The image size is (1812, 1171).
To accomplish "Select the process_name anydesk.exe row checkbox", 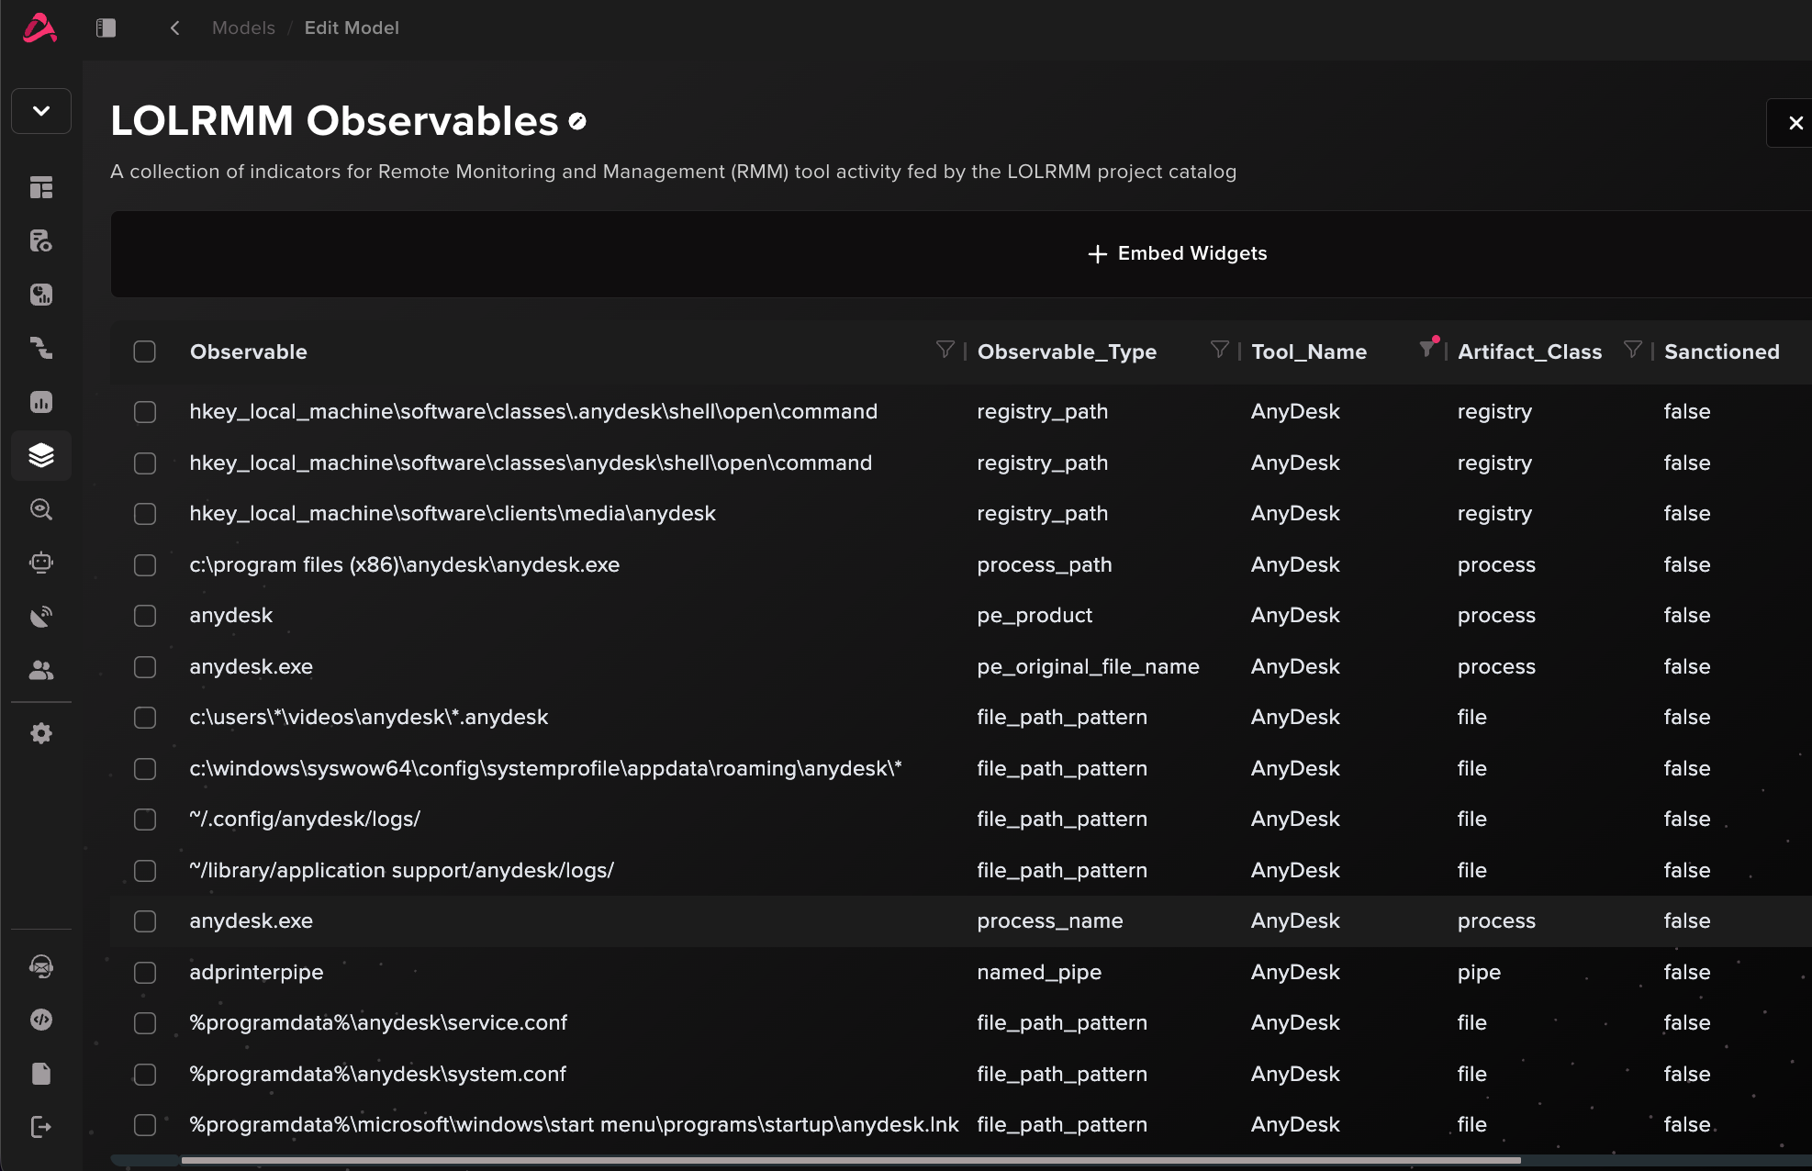I will (x=145, y=921).
